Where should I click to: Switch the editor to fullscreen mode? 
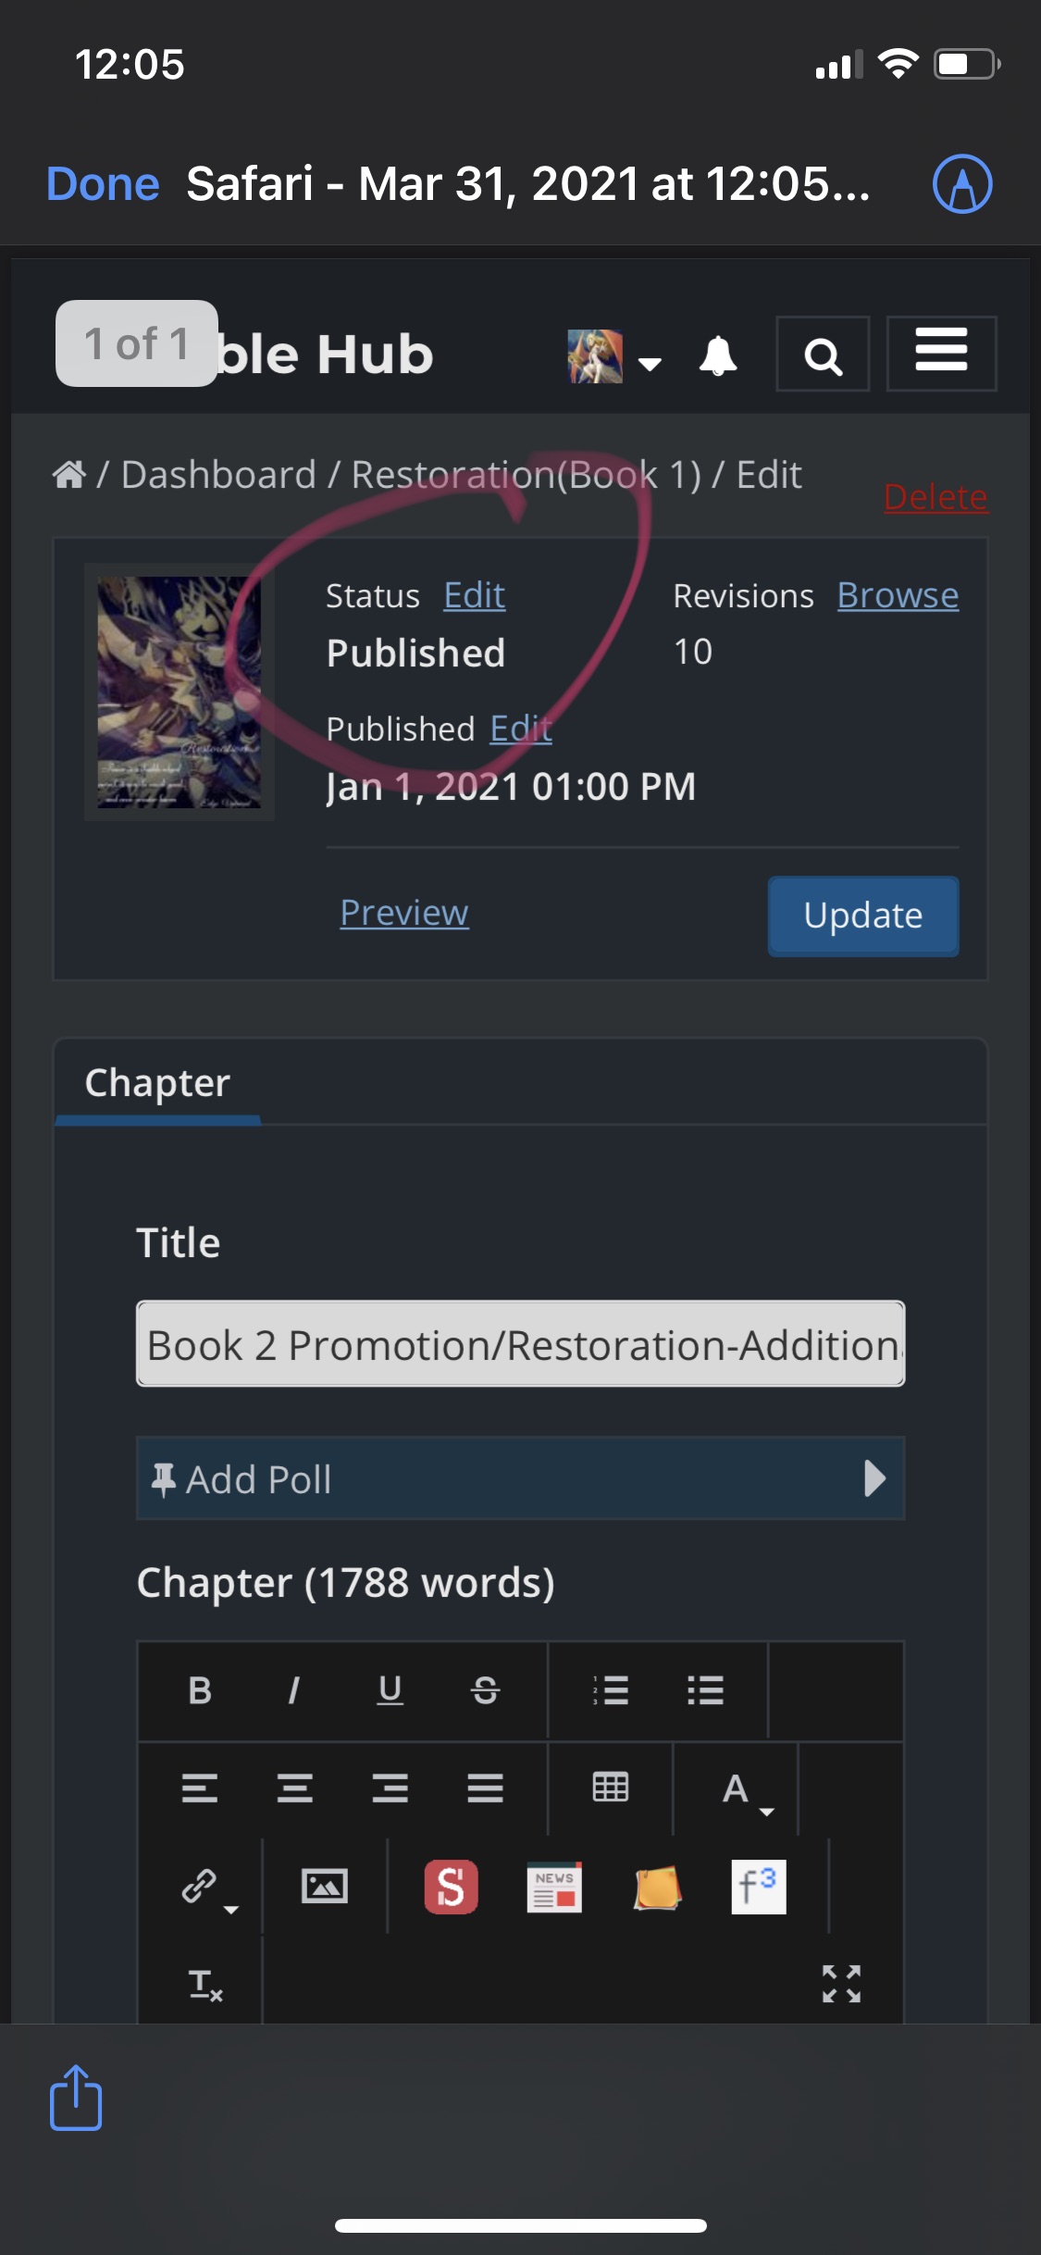[842, 1984]
